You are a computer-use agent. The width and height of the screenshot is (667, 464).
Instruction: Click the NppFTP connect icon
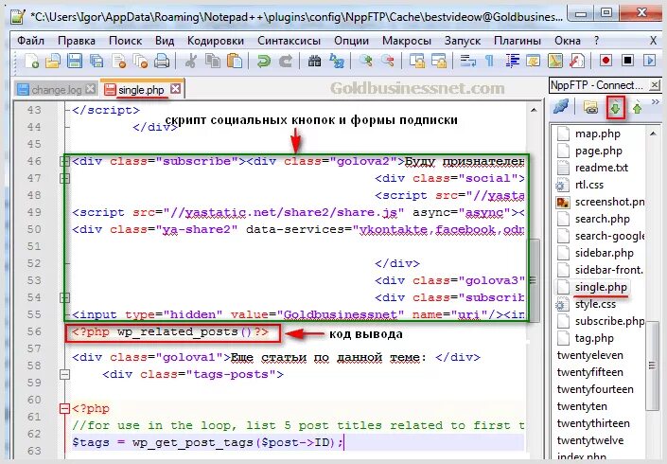[x=561, y=107]
